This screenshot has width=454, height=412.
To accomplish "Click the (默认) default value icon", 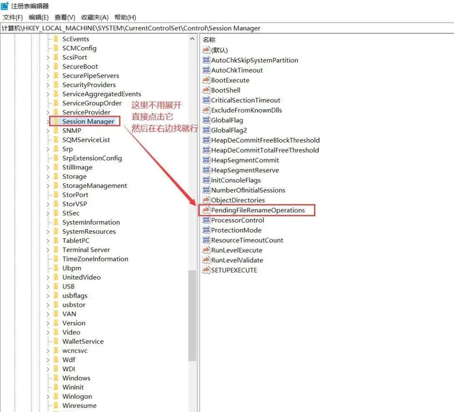I will (x=206, y=50).
